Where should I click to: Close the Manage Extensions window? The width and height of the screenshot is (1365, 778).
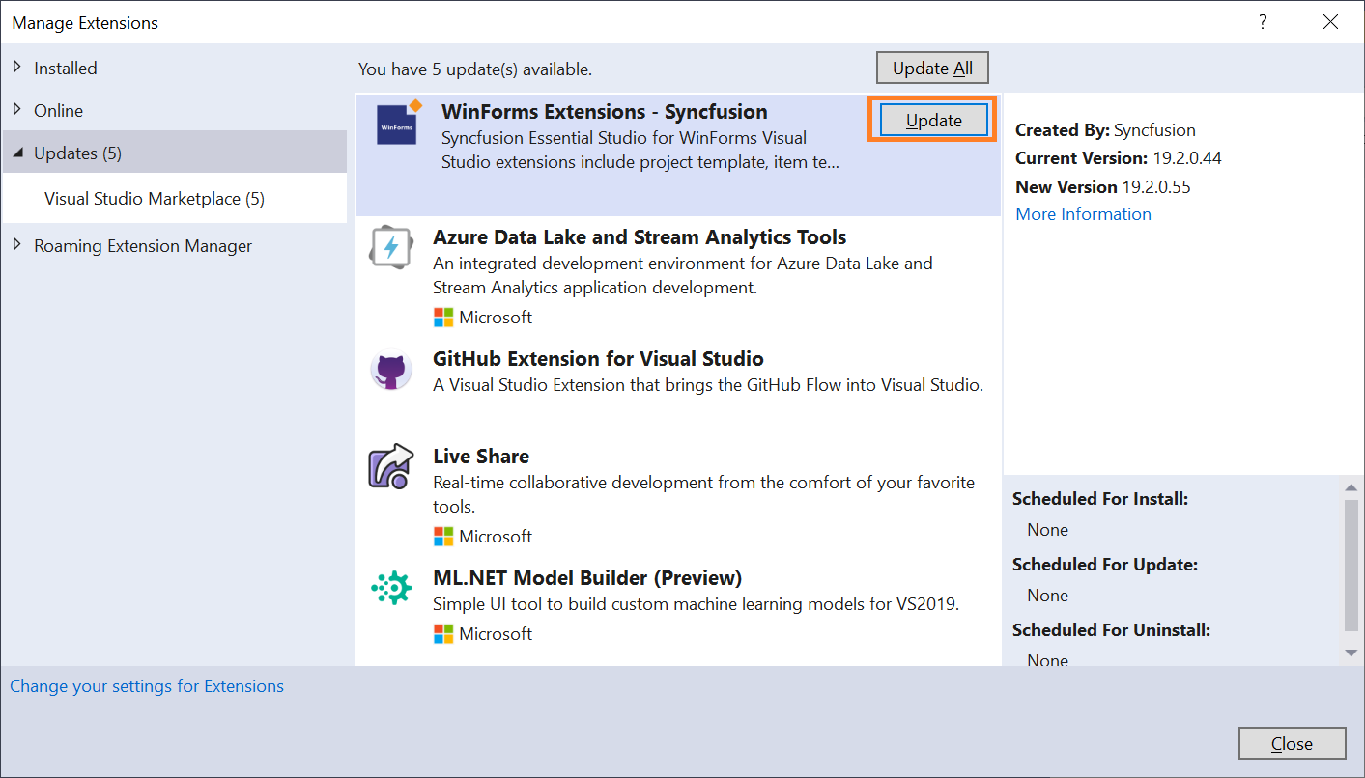tap(1330, 22)
